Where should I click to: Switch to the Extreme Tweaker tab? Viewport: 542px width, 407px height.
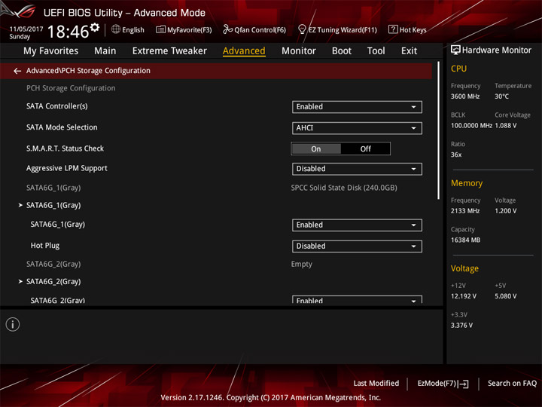[169, 51]
